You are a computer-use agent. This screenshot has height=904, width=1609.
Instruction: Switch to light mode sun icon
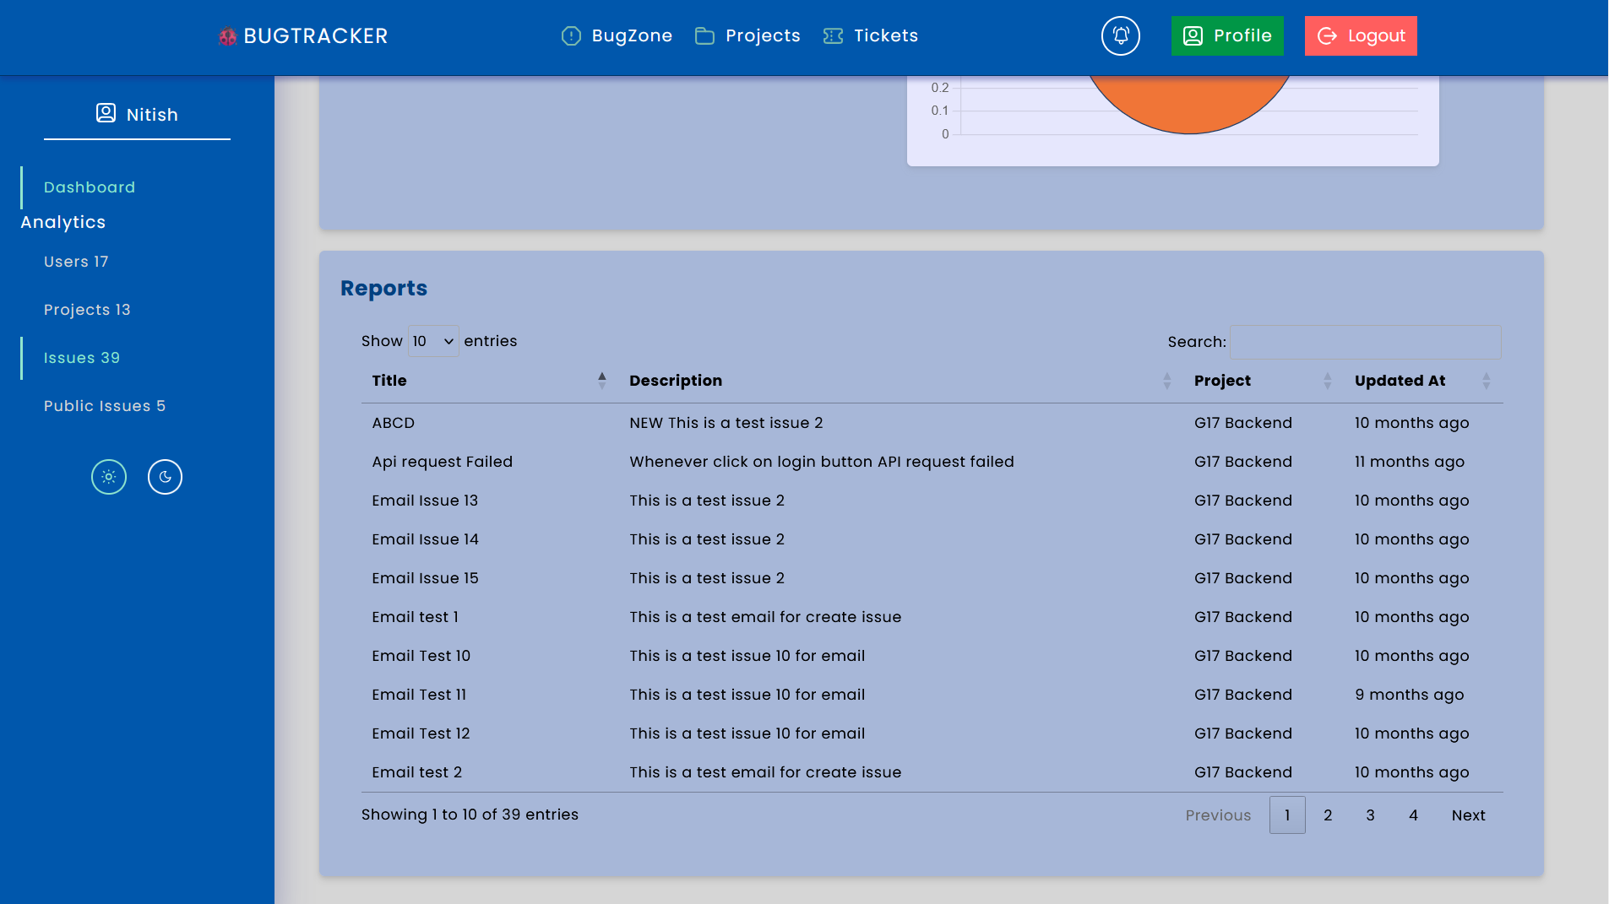pos(109,477)
